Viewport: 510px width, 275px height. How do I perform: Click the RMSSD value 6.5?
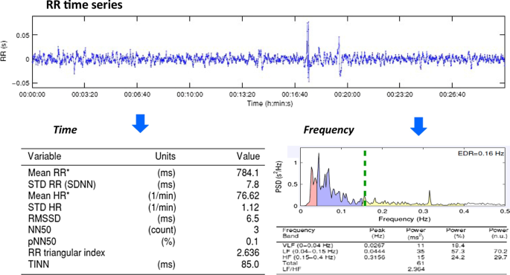tap(252, 219)
